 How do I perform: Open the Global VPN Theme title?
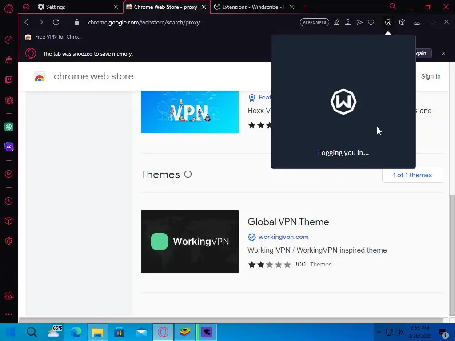click(288, 222)
